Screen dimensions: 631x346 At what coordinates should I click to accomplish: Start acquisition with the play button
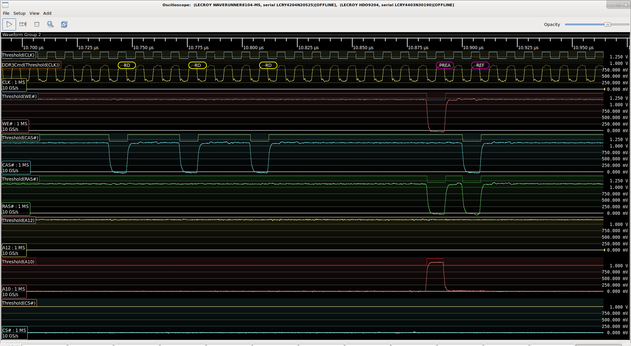pyautogui.click(x=9, y=24)
